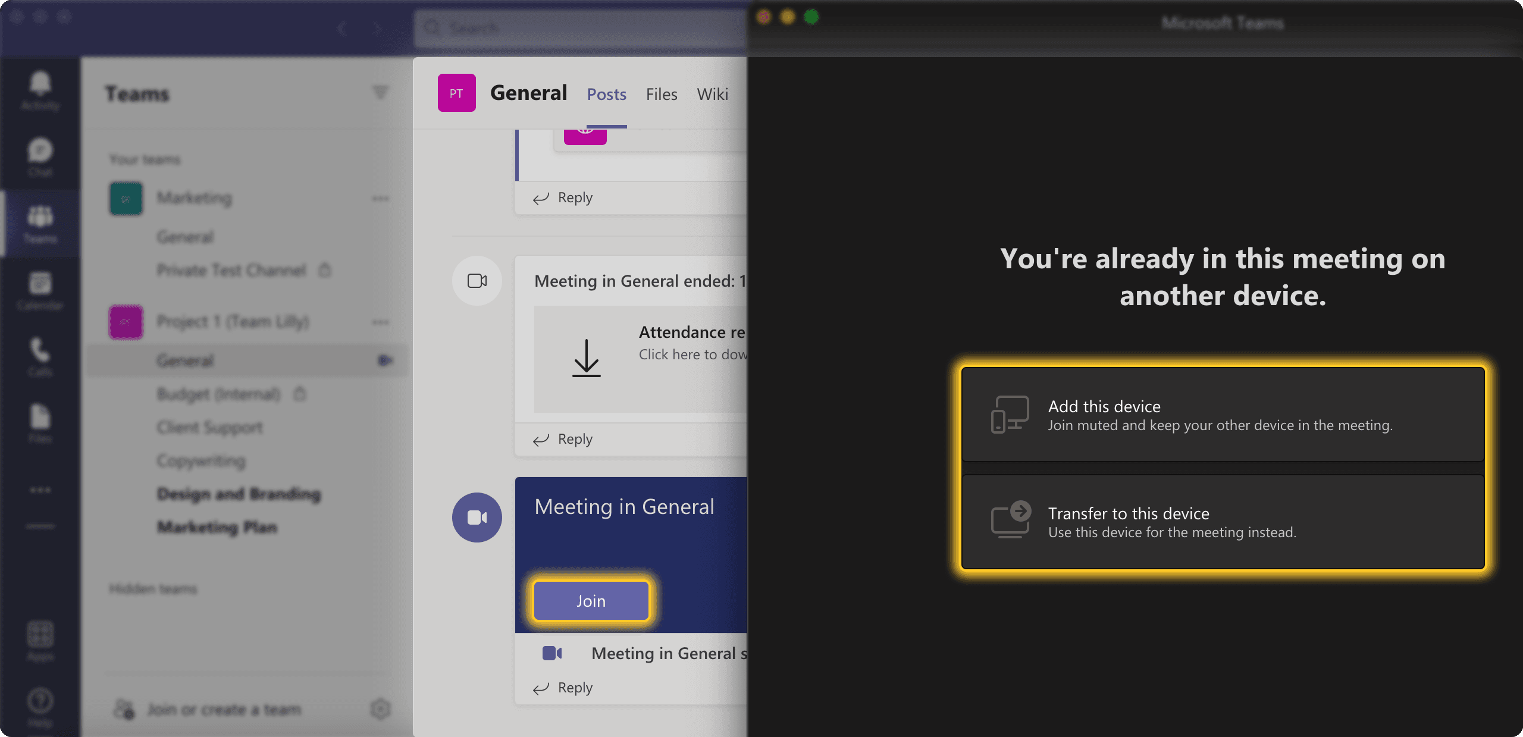Image resolution: width=1523 pixels, height=737 pixels.
Task: Select the General channel under Marketing
Action: click(x=186, y=236)
